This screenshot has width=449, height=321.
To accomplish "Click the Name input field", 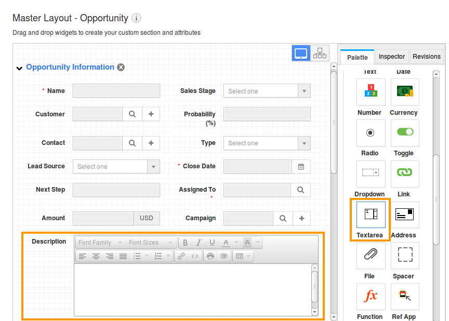I will [x=116, y=91].
